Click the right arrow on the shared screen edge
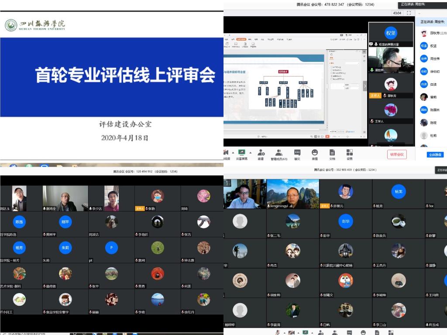Image resolution: width=447 pixels, height=335 pixels. coord(364,86)
